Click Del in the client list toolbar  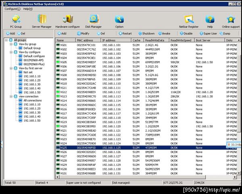pyautogui.click(x=101, y=33)
